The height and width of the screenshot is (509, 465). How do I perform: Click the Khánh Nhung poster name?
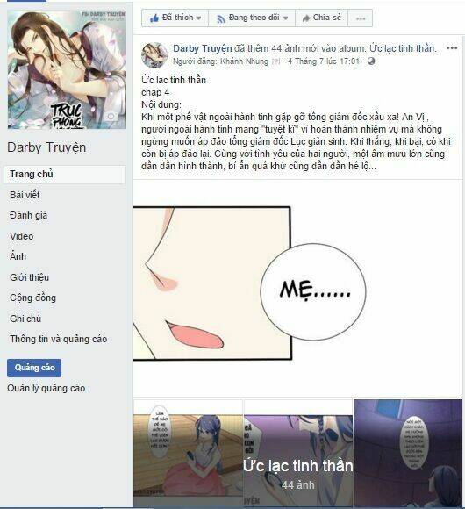coord(244,61)
